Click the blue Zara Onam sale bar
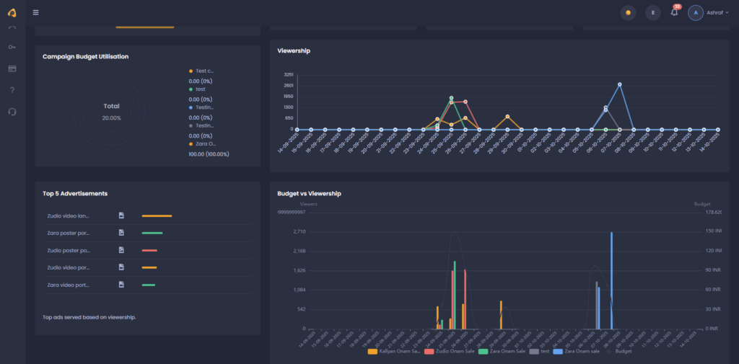Viewport: 739px width, 364px height. click(x=611, y=280)
